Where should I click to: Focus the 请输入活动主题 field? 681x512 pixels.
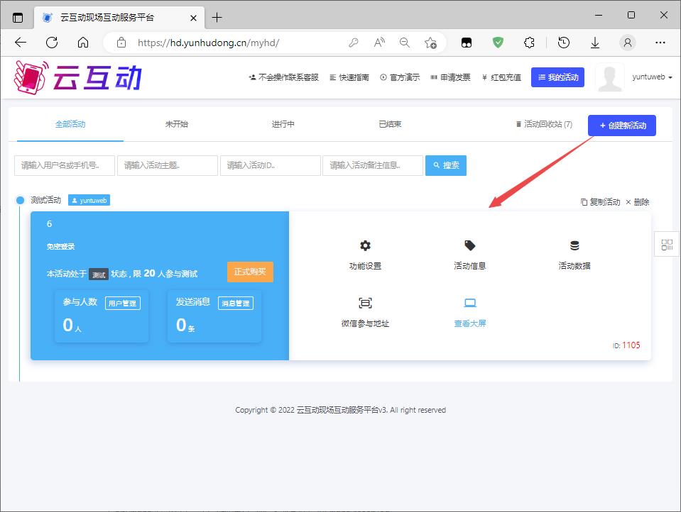(168, 165)
